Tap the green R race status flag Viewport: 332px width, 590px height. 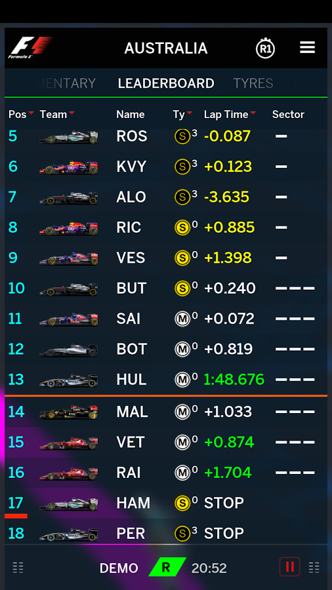tap(167, 567)
